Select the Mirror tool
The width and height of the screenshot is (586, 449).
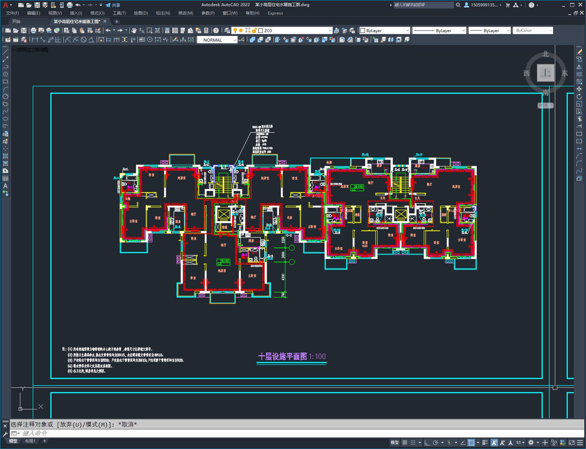(x=579, y=67)
